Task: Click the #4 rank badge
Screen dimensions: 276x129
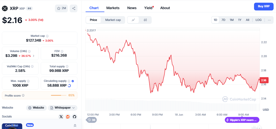Action: tap(29, 8)
